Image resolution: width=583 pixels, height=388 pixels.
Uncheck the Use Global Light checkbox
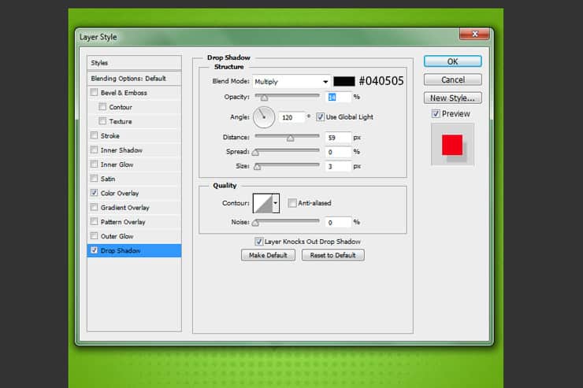pyautogui.click(x=320, y=117)
